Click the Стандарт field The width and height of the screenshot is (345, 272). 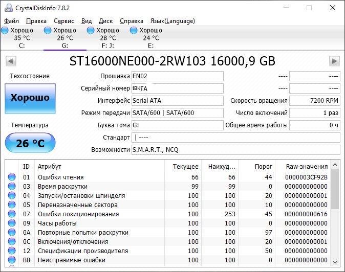point(236,138)
